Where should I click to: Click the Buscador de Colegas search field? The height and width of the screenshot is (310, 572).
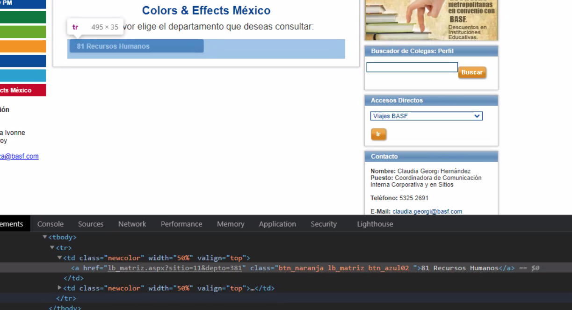click(x=412, y=67)
